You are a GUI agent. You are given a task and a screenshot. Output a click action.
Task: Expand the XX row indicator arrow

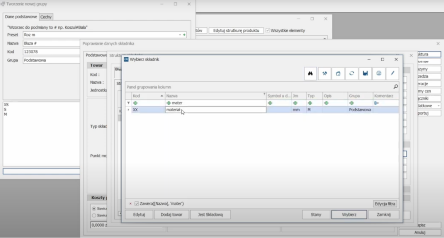(x=128, y=110)
